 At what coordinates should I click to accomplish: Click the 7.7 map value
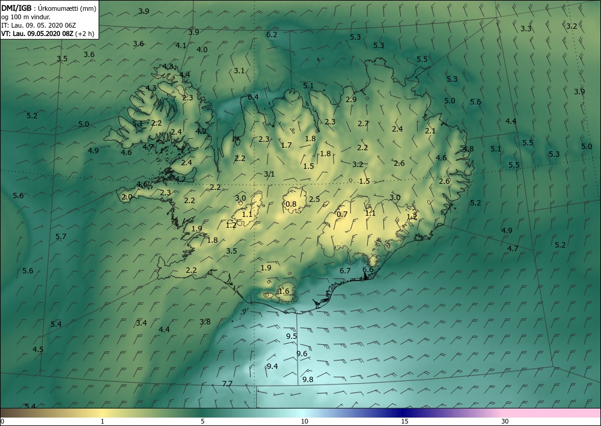227,383
